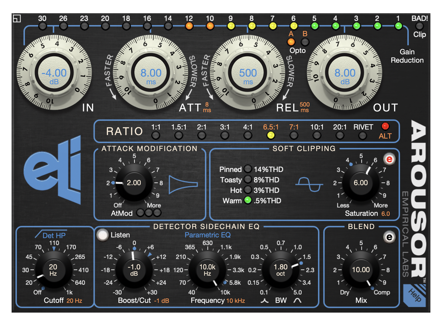
Task: Choose Hot 3%THD clipping
Action: point(248,190)
